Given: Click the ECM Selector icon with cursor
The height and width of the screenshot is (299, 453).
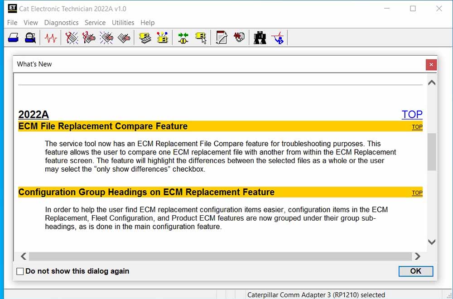Looking at the screenshot, I should pos(201,38).
